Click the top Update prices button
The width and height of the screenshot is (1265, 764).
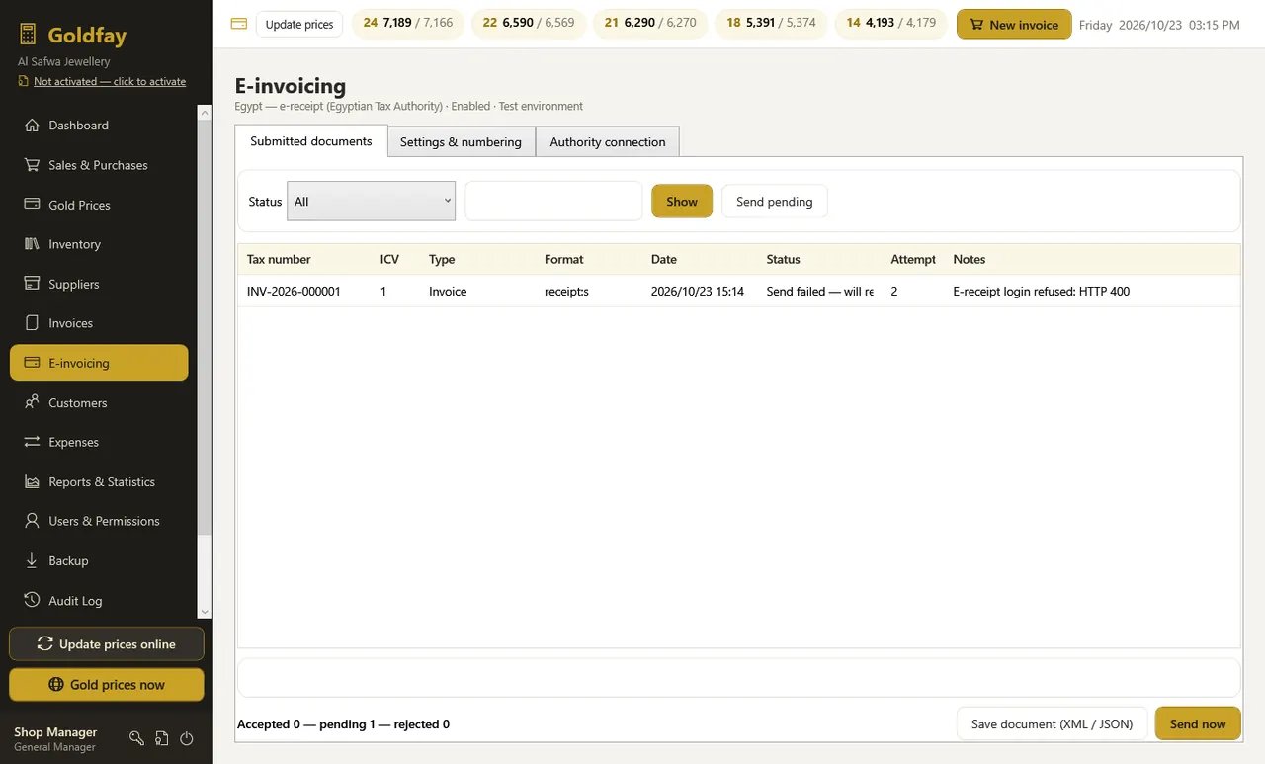tap(299, 24)
